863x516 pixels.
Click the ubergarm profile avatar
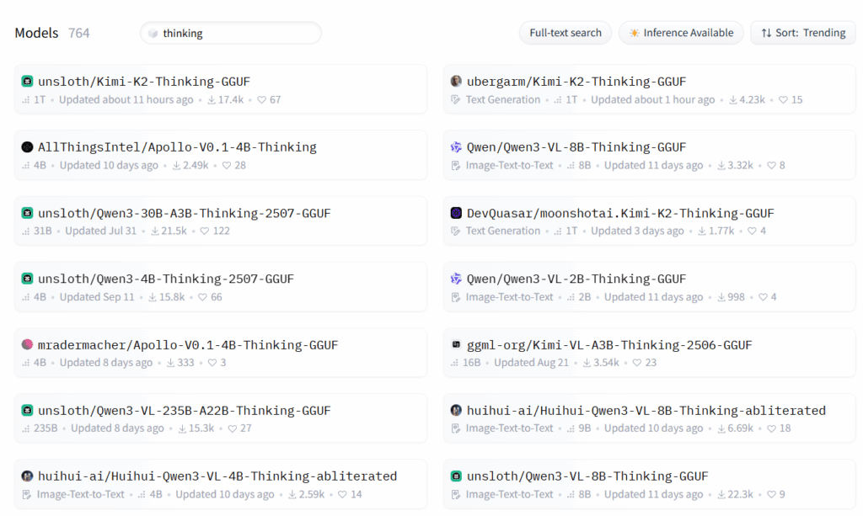(456, 82)
